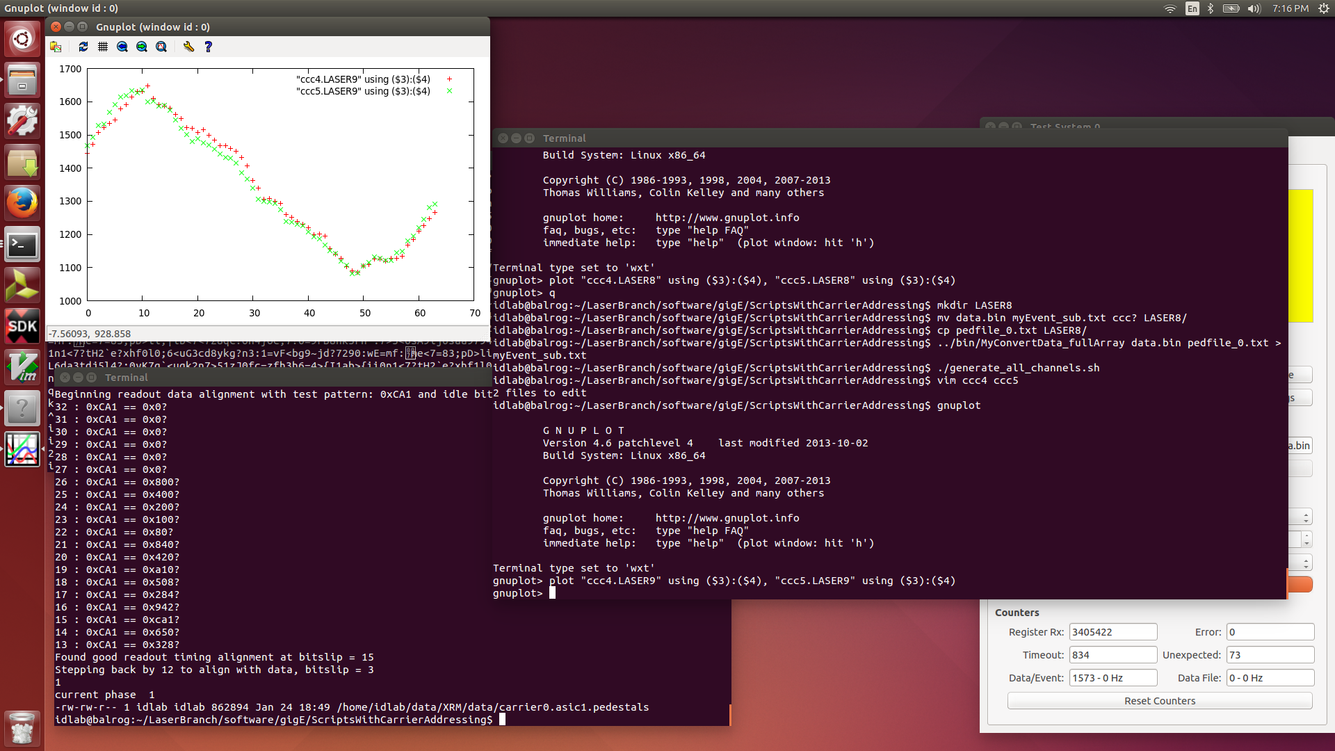
Task: Click the Data File rate field
Action: (x=1270, y=678)
